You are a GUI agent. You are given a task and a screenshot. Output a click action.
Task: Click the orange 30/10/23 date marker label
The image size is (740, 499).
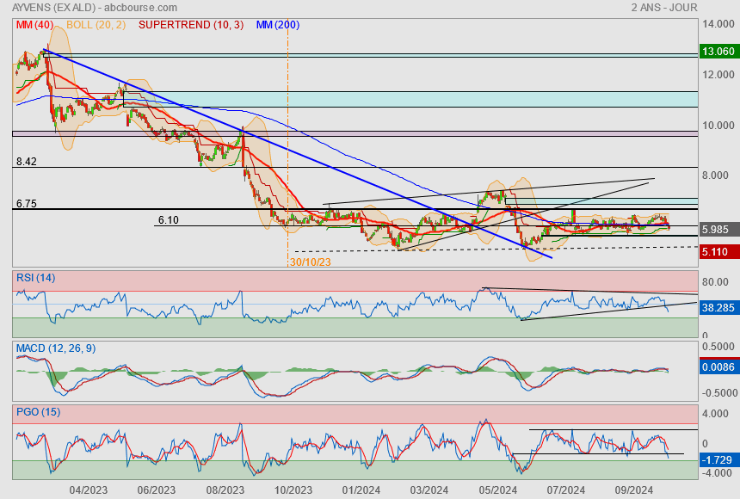311,262
